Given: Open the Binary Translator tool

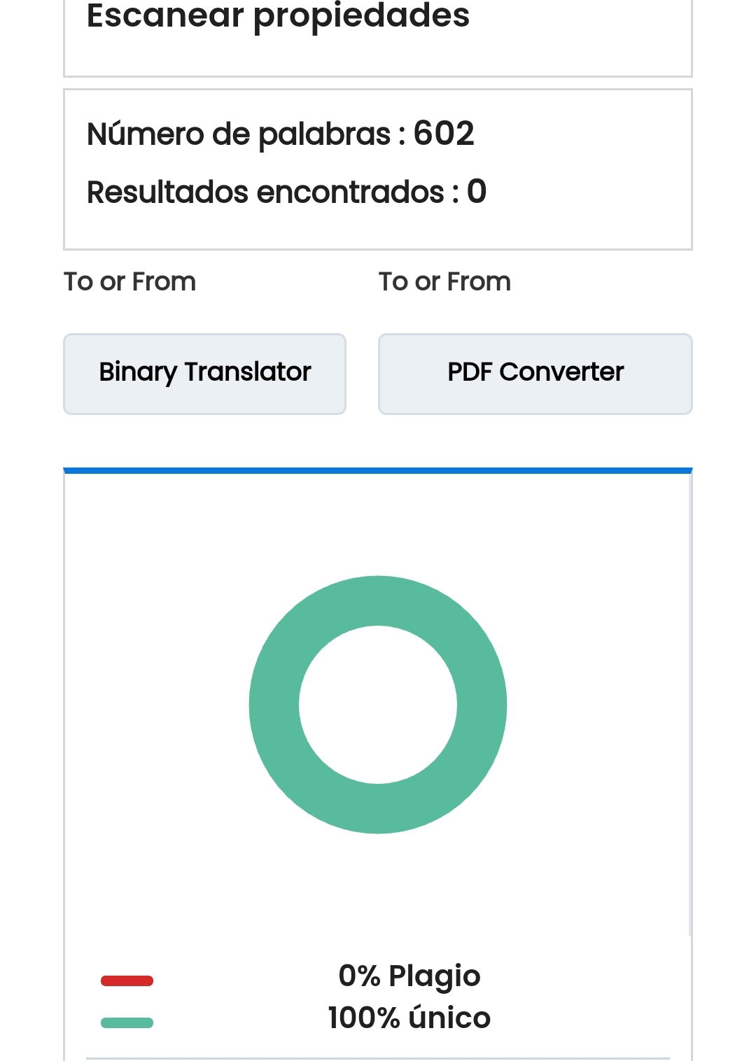Looking at the screenshot, I should 204,374.
